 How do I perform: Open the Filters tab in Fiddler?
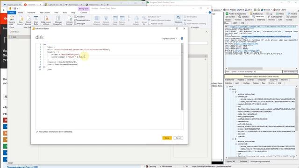pos(280,14)
